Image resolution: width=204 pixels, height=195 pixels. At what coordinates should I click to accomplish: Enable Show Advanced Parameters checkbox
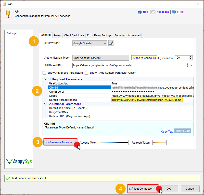coord(44,73)
